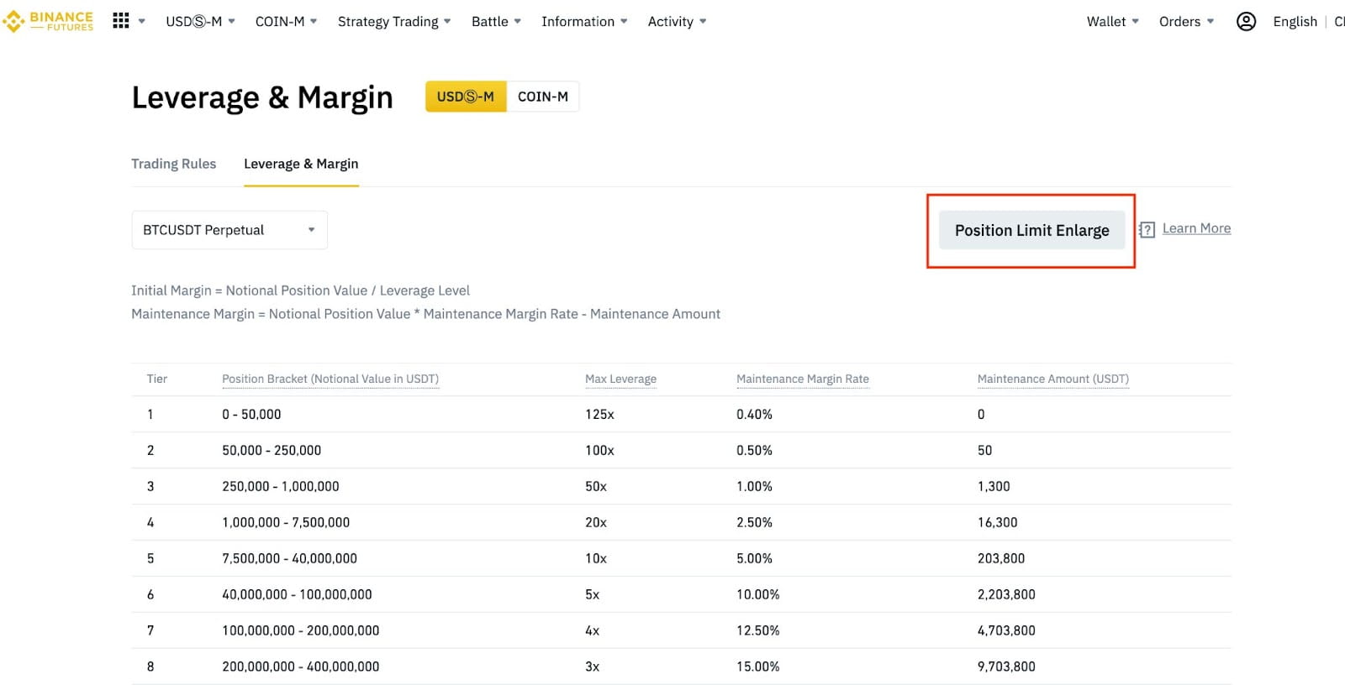
Task: Click the 100x max leverage cell
Action: click(x=599, y=451)
